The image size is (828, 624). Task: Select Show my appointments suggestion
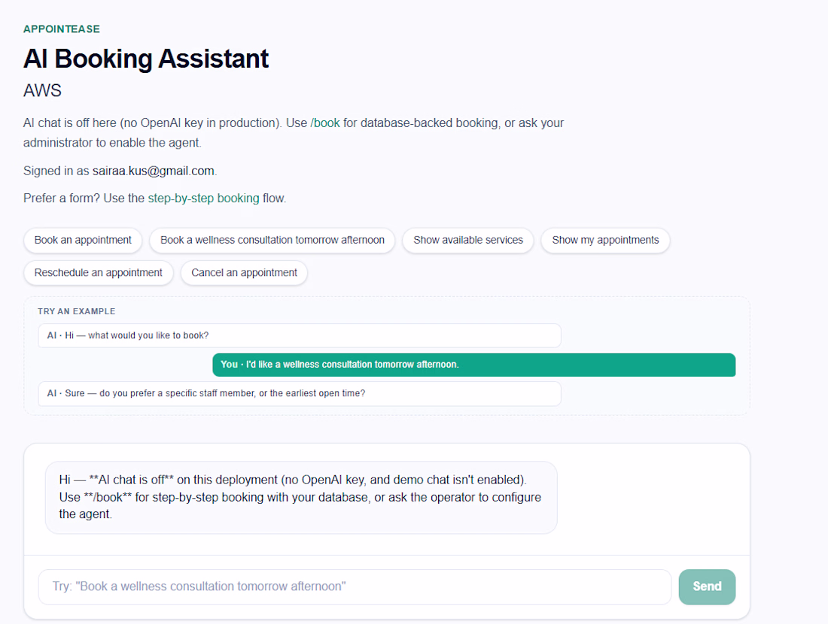(x=605, y=240)
